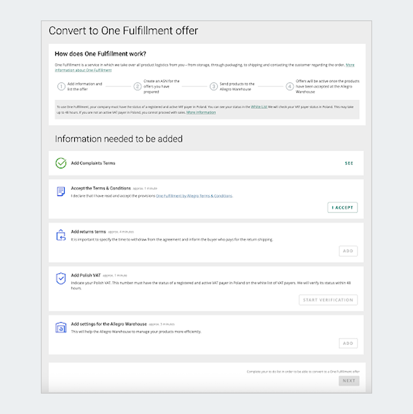413x414 pixels.
Task: Open the Allegro Terms & Conditions link
Action: [x=194, y=196]
